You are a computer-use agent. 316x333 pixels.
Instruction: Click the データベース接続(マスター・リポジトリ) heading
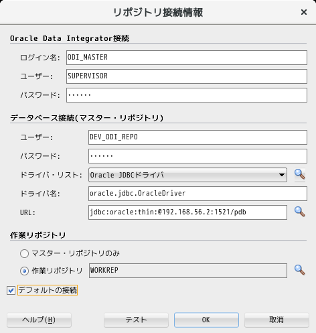(x=87, y=118)
